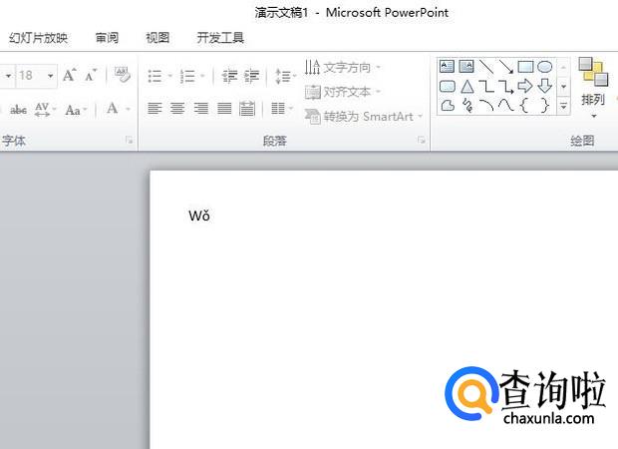
Task: Expand the bullet list style dropdown
Action: pos(170,76)
